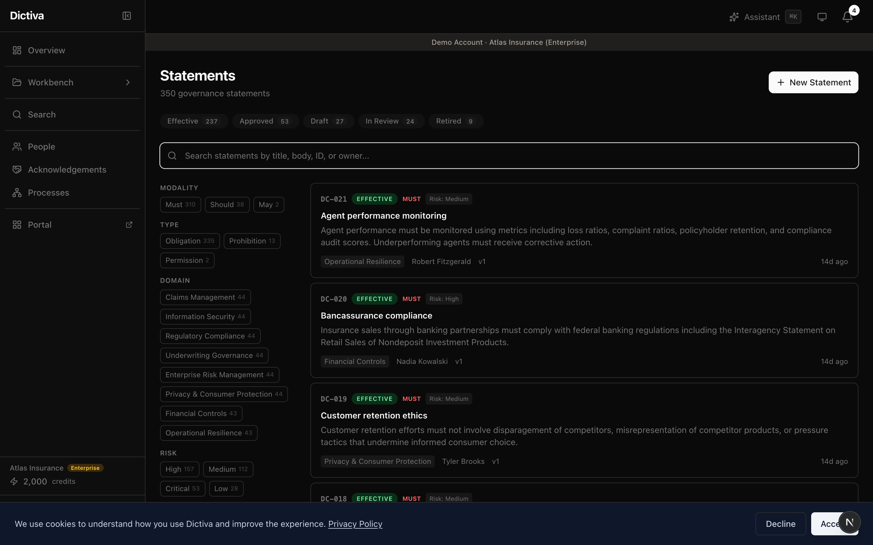Enable the Claims Management domain filter
The height and width of the screenshot is (545, 873).
(x=205, y=297)
